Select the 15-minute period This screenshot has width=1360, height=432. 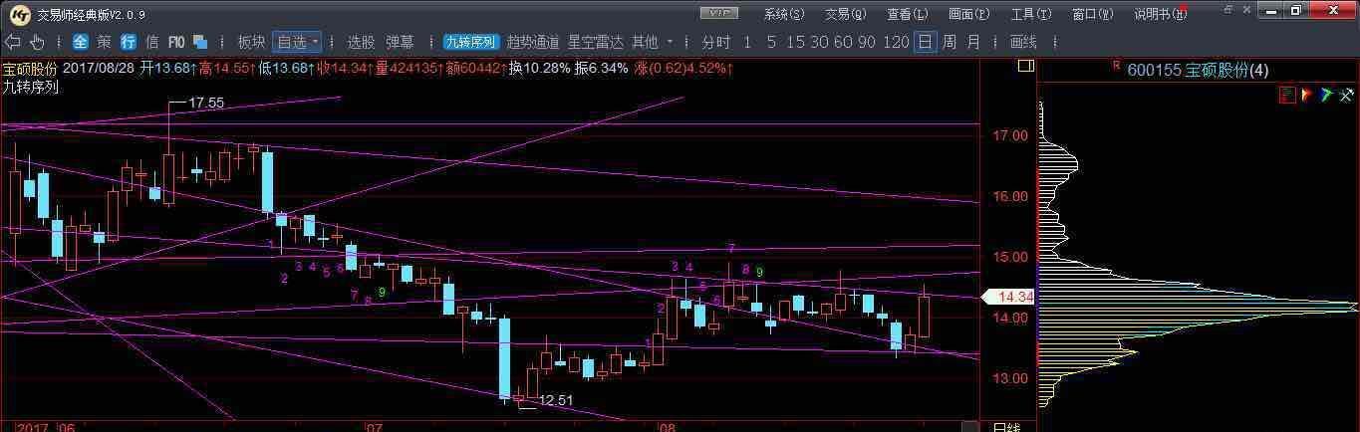click(x=795, y=43)
